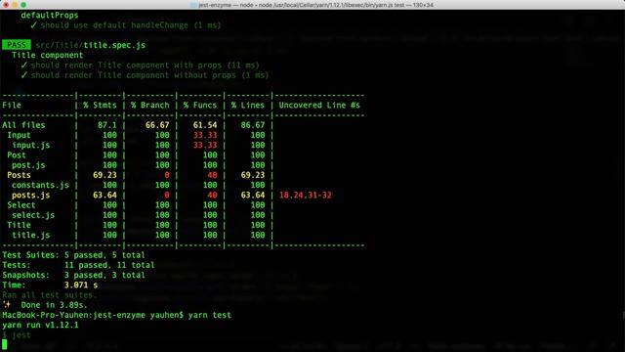625x352 pixels.
Task: Click the red 40 funcs value for posts.js
Action: click(212, 195)
